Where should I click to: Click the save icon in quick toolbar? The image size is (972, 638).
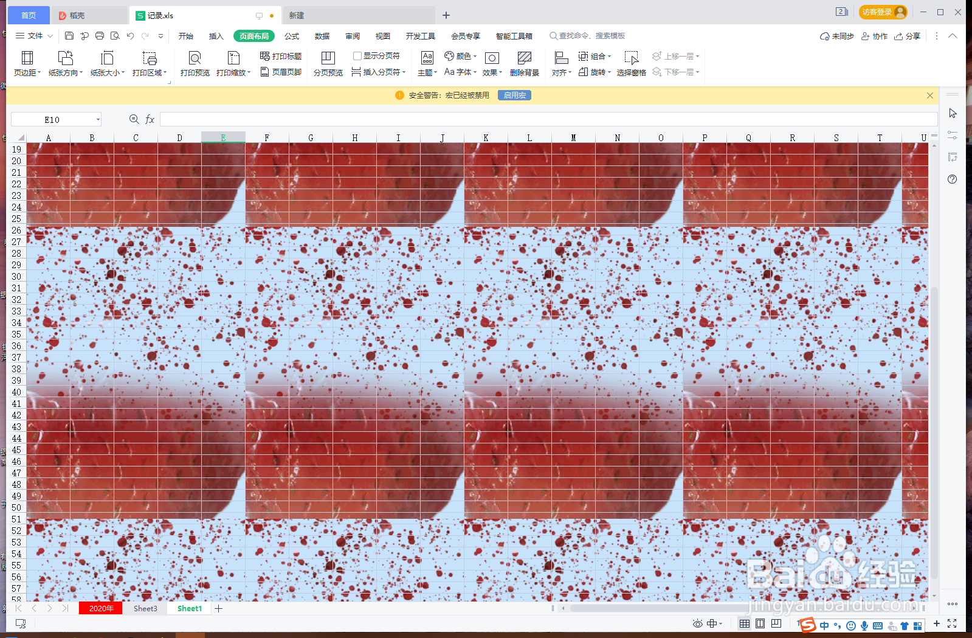(69, 36)
